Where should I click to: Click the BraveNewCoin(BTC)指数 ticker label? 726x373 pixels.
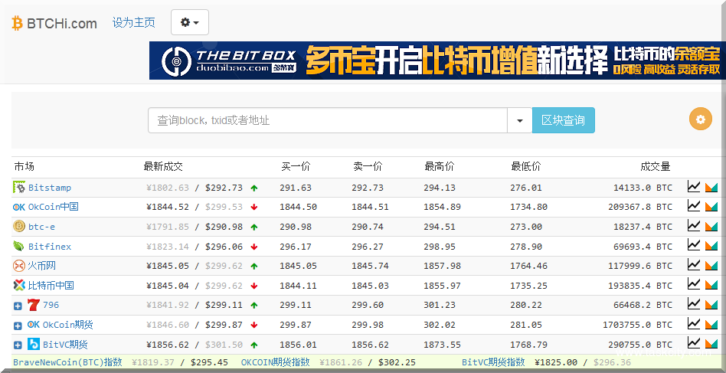click(x=67, y=362)
